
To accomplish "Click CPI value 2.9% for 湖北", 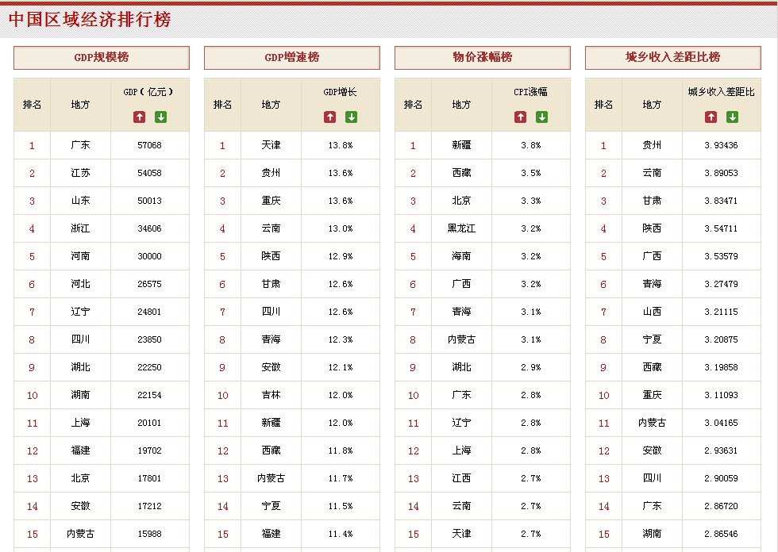I will (x=531, y=367).
